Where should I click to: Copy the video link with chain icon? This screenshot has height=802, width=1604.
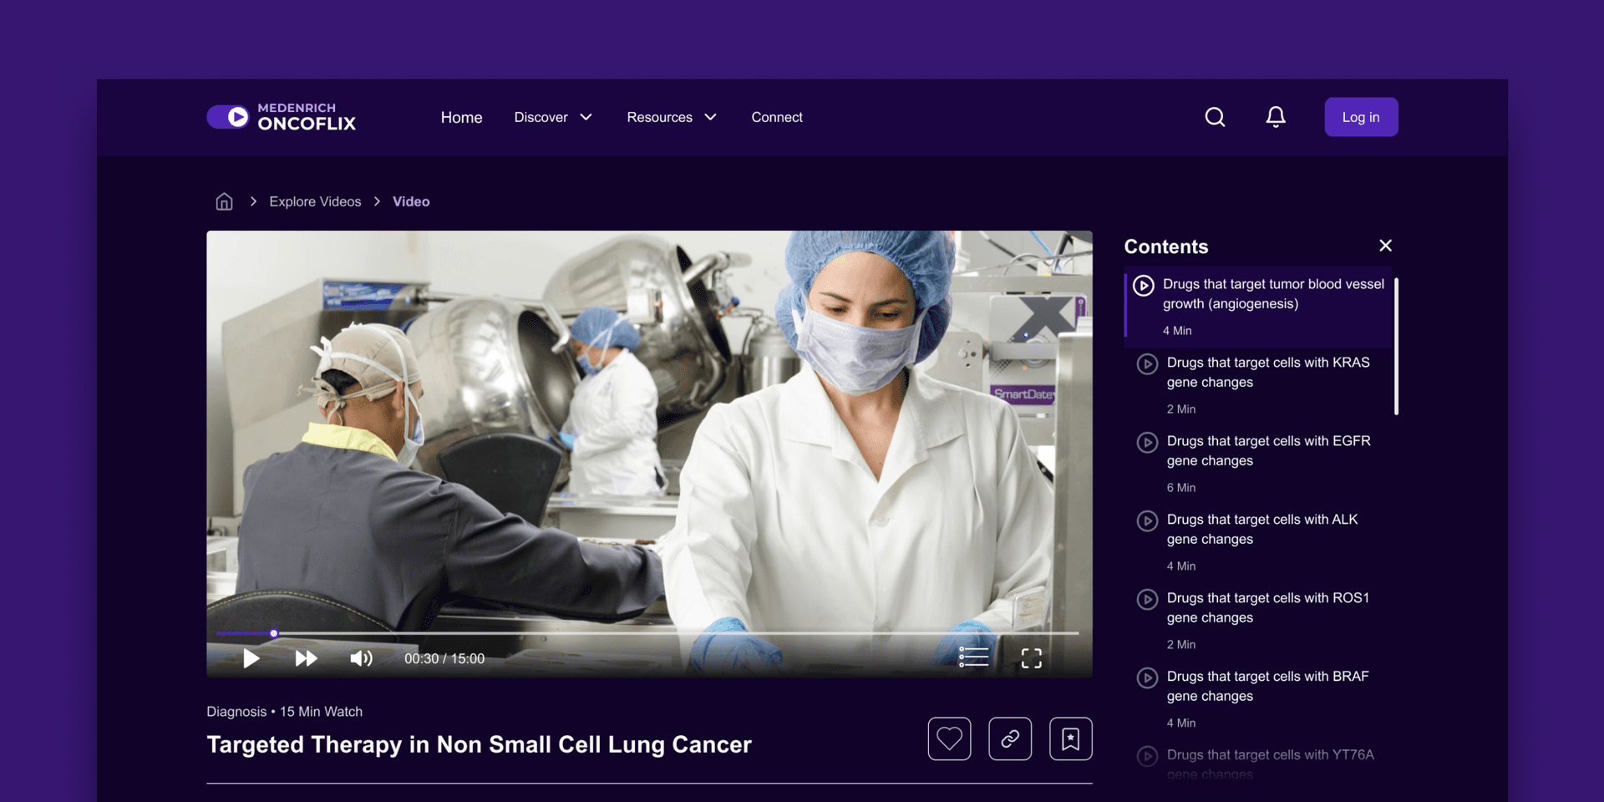point(1010,739)
